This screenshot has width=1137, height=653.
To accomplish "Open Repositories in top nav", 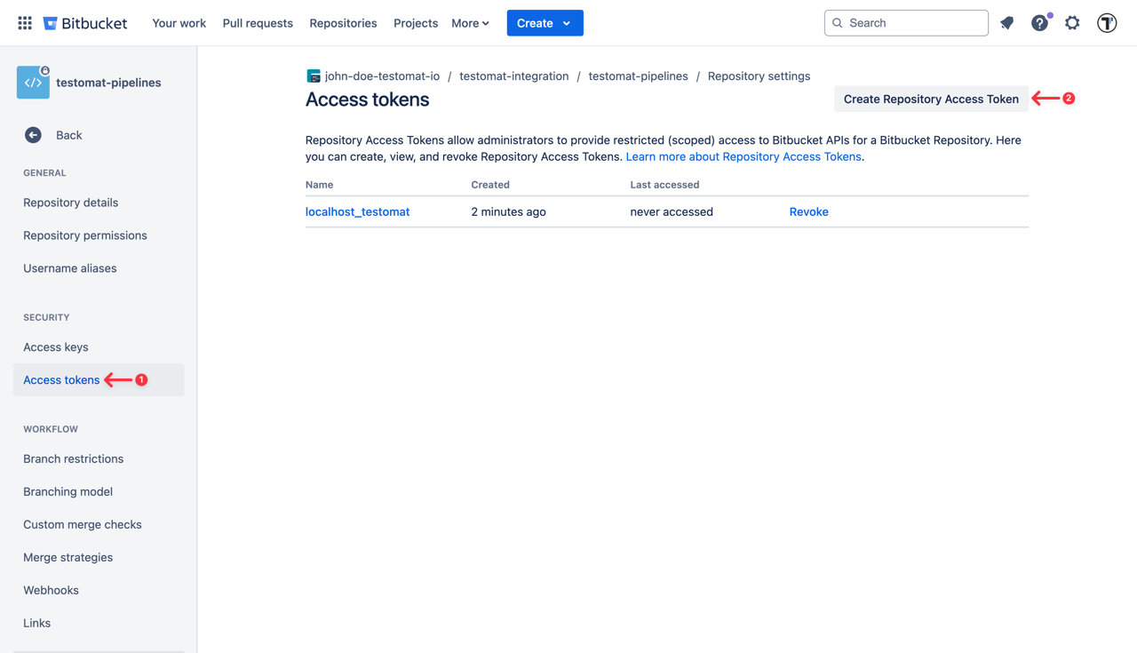I will 343,23.
